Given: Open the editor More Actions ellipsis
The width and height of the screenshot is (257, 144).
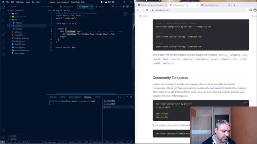Looking at the screenshot, I should pyautogui.click(x=131, y=6).
